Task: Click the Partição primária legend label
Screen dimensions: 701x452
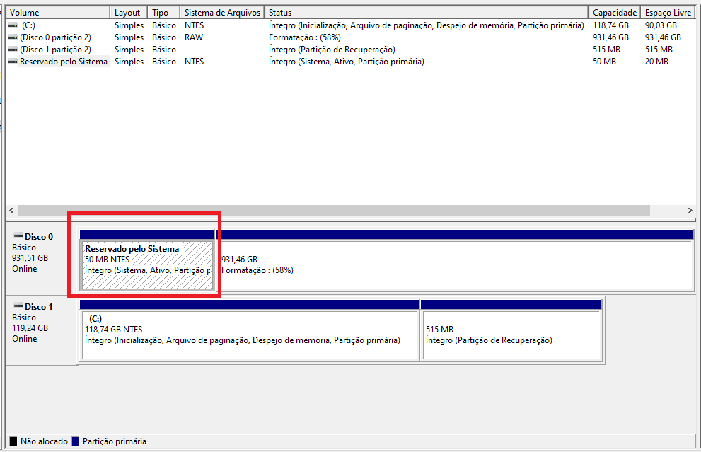Action: (115, 441)
